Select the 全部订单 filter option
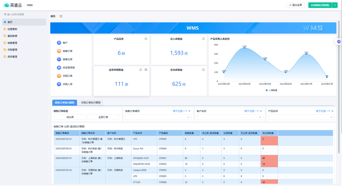Screen dimensions: 342x186 click(103, 117)
